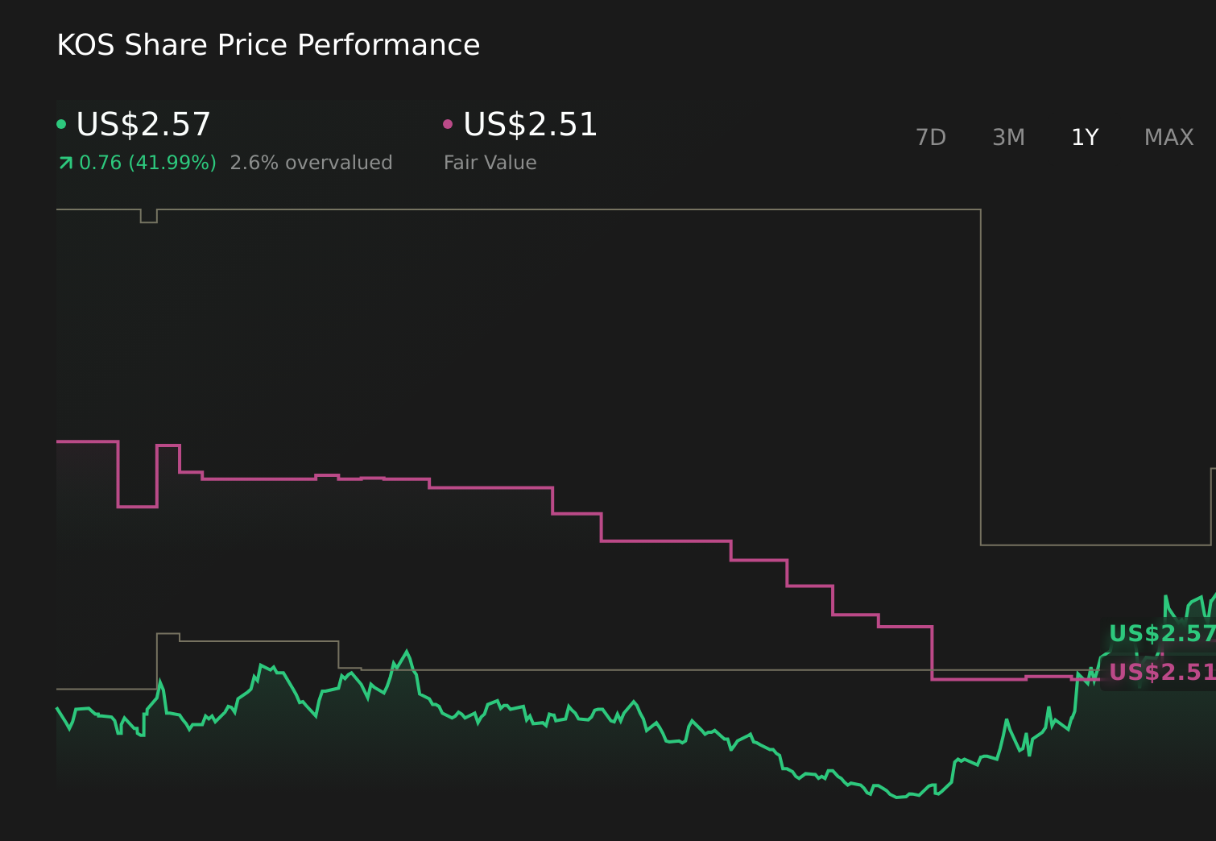Click the KOS Share Price Performance title
This screenshot has width=1216, height=841.
point(268,44)
